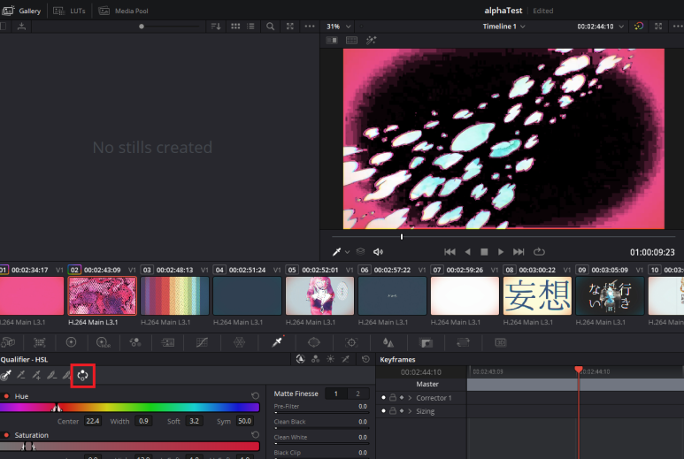
Task: Select the feather add tool
Action: coord(66,375)
